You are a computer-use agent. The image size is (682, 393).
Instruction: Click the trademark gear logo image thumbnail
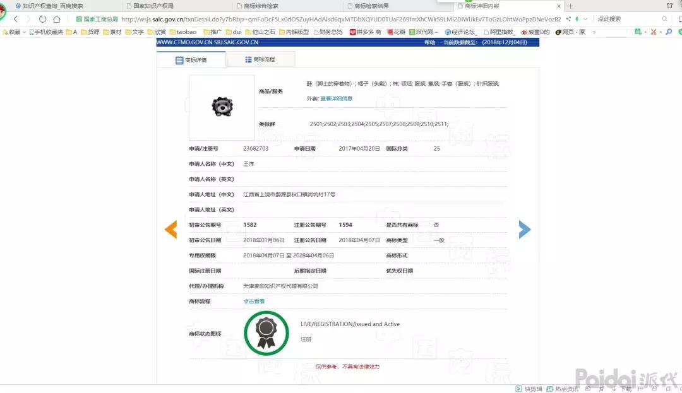point(221,107)
